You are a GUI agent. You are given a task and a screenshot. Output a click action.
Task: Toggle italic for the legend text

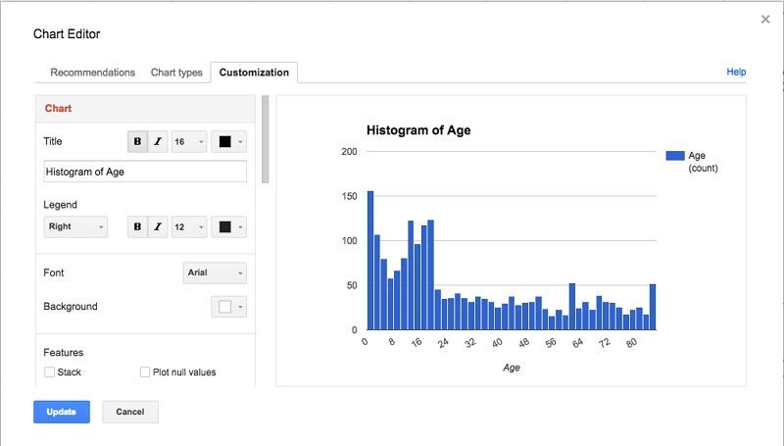[x=158, y=226]
